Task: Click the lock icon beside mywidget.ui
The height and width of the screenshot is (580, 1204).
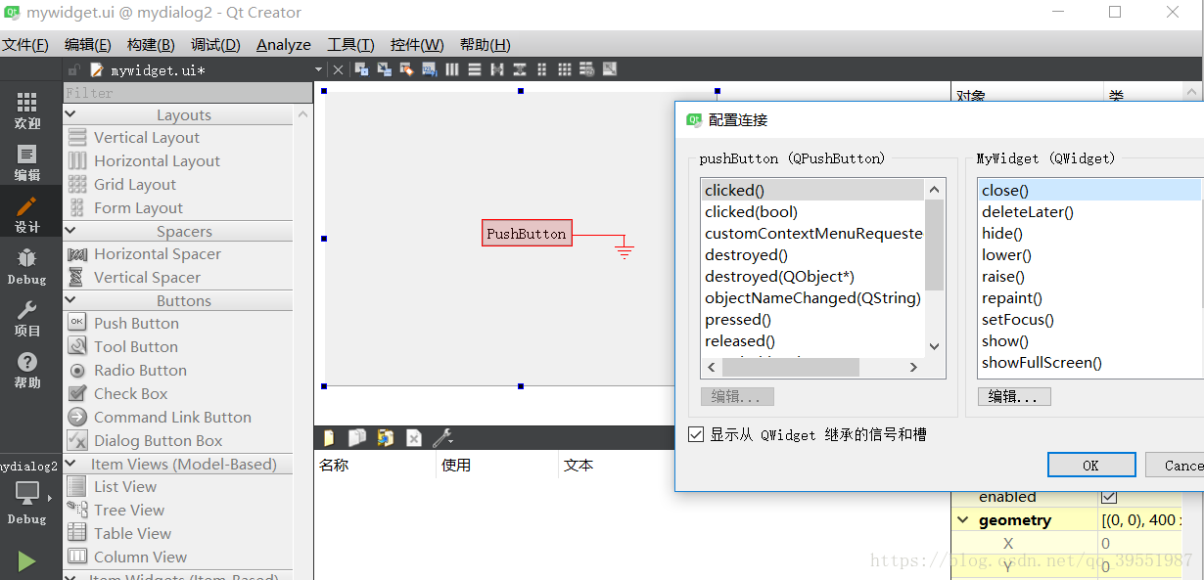Action: click(74, 69)
